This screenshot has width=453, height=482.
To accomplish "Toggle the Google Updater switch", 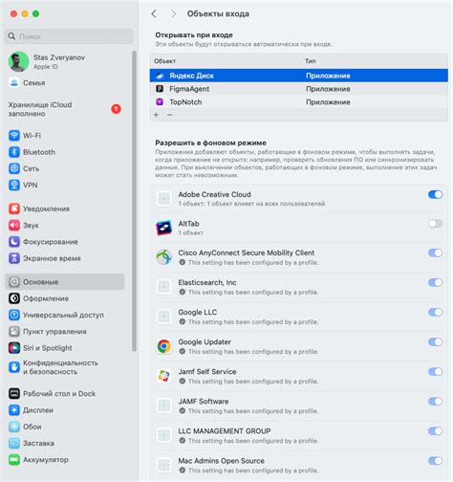I will click(x=435, y=342).
